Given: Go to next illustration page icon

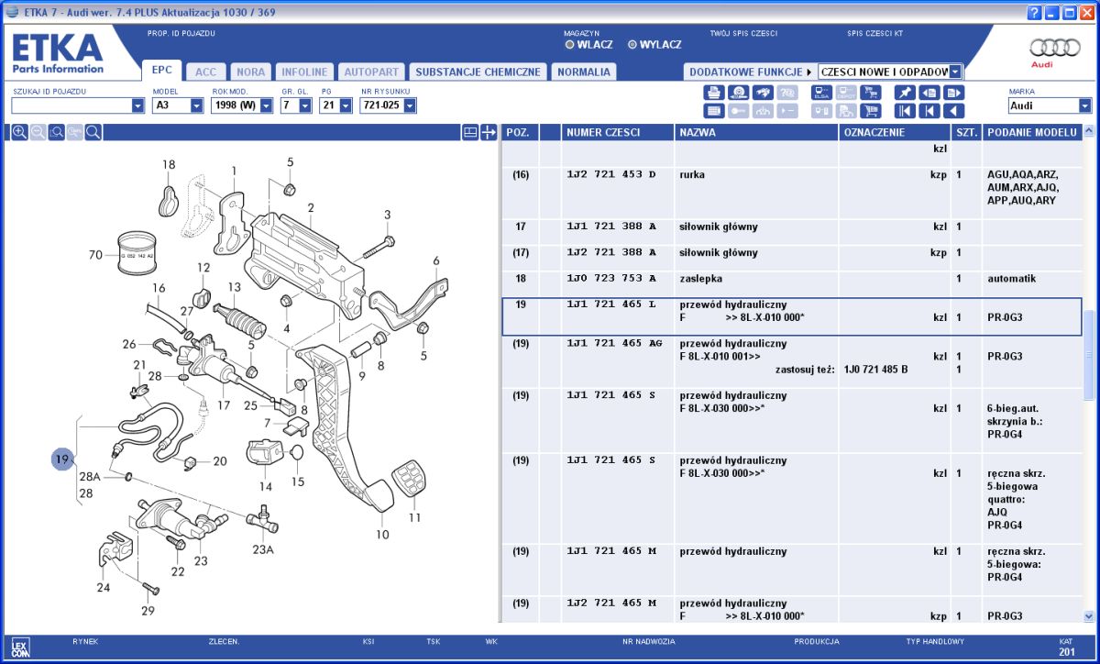Looking at the screenshot, I should 954,92.
